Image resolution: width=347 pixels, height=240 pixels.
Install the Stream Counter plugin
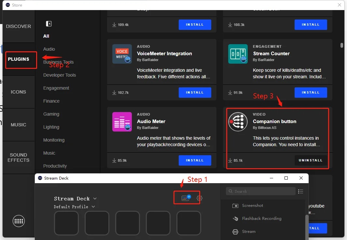pos(311,93)
